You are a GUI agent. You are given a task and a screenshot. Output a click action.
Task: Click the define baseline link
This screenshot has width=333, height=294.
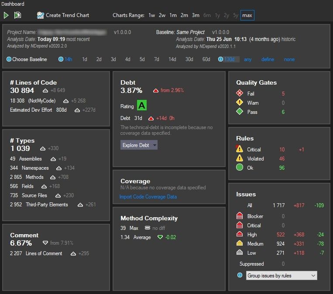(x=268, y=59)
